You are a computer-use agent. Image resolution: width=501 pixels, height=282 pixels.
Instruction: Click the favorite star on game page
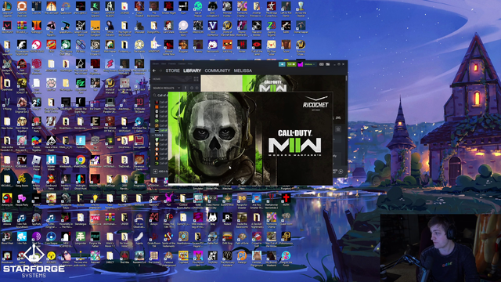tap(338, 129)
